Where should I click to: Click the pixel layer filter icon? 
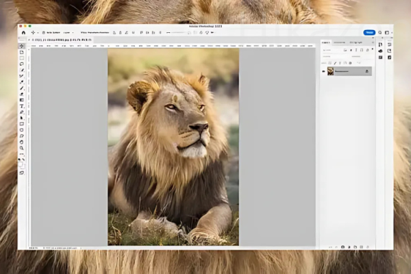click(x=345, y=50)
